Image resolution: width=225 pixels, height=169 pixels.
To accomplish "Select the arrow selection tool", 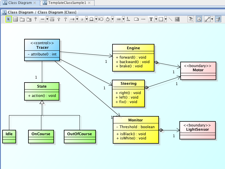I will click(x=9, y=19).
